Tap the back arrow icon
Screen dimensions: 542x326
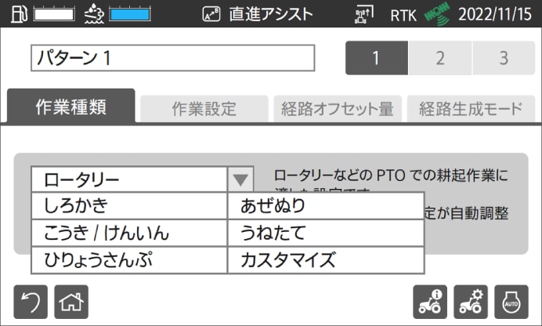click(x=31, y=302)
